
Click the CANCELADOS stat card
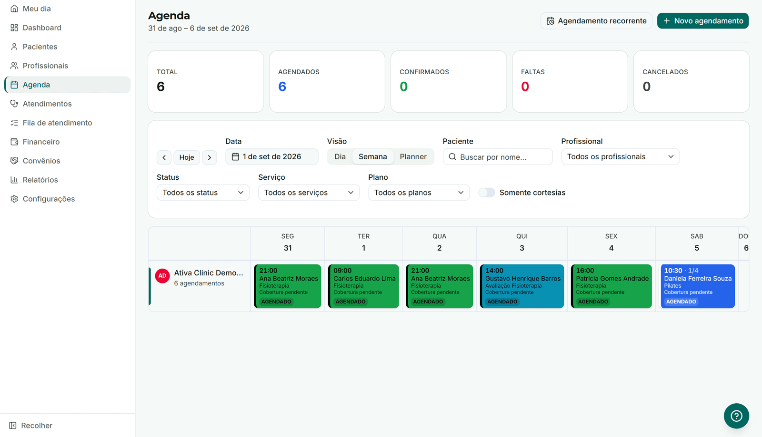(692, 81)
